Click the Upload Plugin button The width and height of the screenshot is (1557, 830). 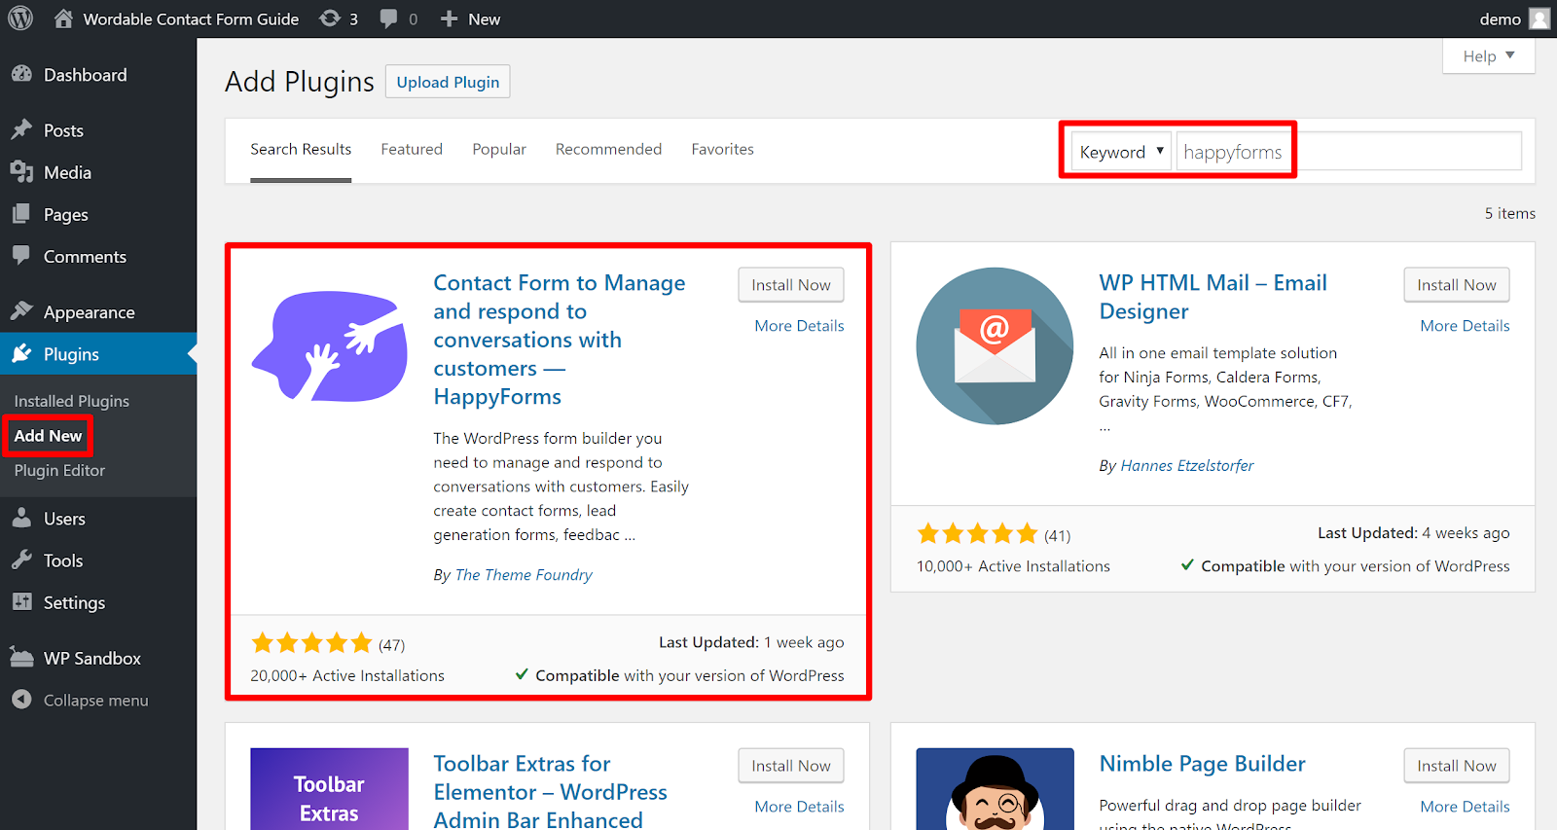click(448, 82)
